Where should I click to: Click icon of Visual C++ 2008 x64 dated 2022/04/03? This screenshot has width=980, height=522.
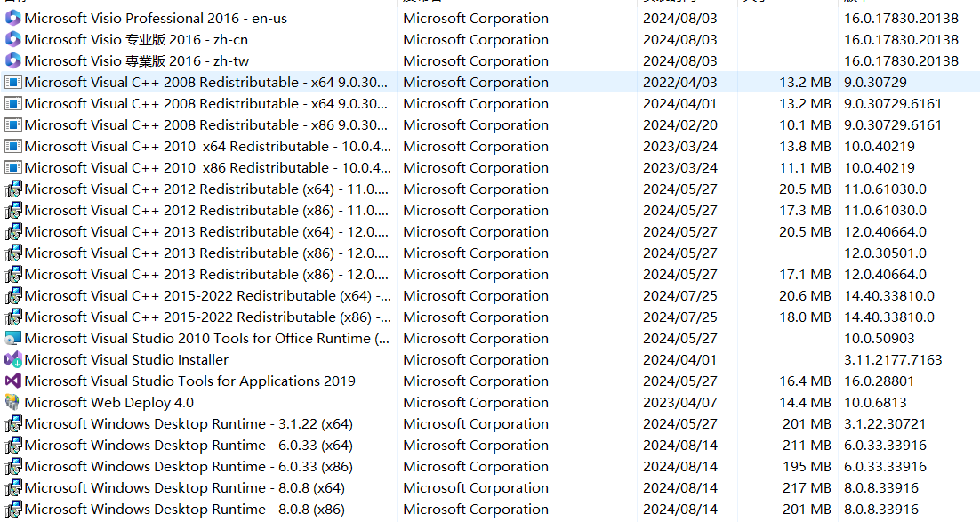(x=13, y=82)
